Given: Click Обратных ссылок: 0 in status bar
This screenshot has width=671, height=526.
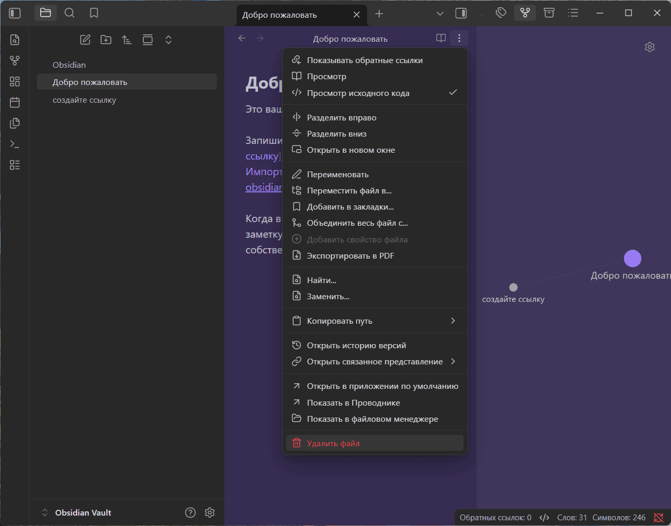Looking at the screenshot, I should (495, 518).
